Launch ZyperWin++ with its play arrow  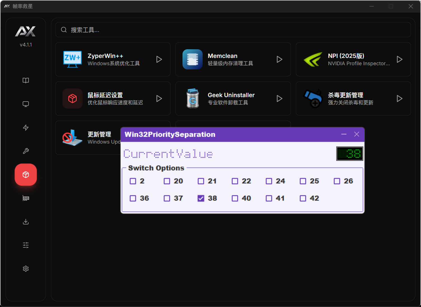(159, 59)
